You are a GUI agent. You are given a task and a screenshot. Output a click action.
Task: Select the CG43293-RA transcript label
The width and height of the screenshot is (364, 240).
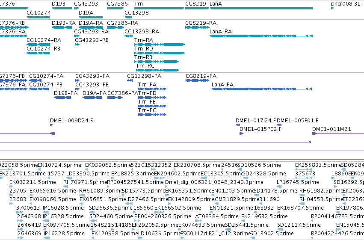click(x=91, y=32)
